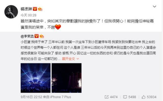The width and height of the screenshot is (163, 101).
Task: Open the @李荣浩 mention link
Action: click(x=27, y=36)
